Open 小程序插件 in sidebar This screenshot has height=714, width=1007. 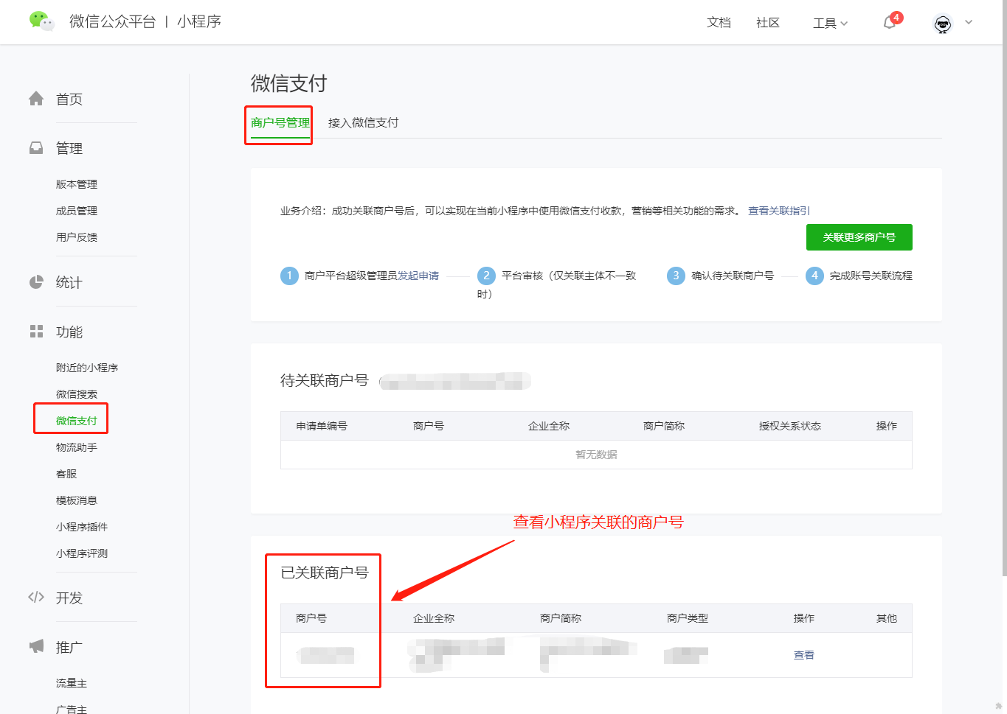[82, 527]
